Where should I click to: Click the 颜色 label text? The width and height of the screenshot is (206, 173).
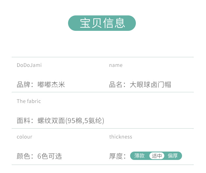click(23, 156)
